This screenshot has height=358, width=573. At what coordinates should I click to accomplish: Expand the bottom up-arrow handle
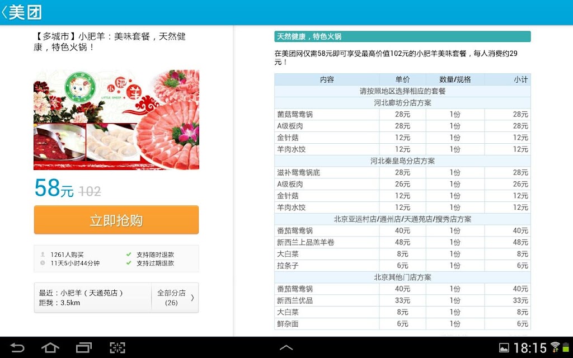[x=286, y=347]
